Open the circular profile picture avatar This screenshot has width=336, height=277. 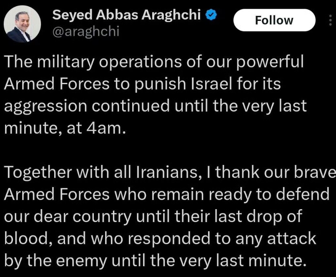pyautogui.click(x=22, y=24)
